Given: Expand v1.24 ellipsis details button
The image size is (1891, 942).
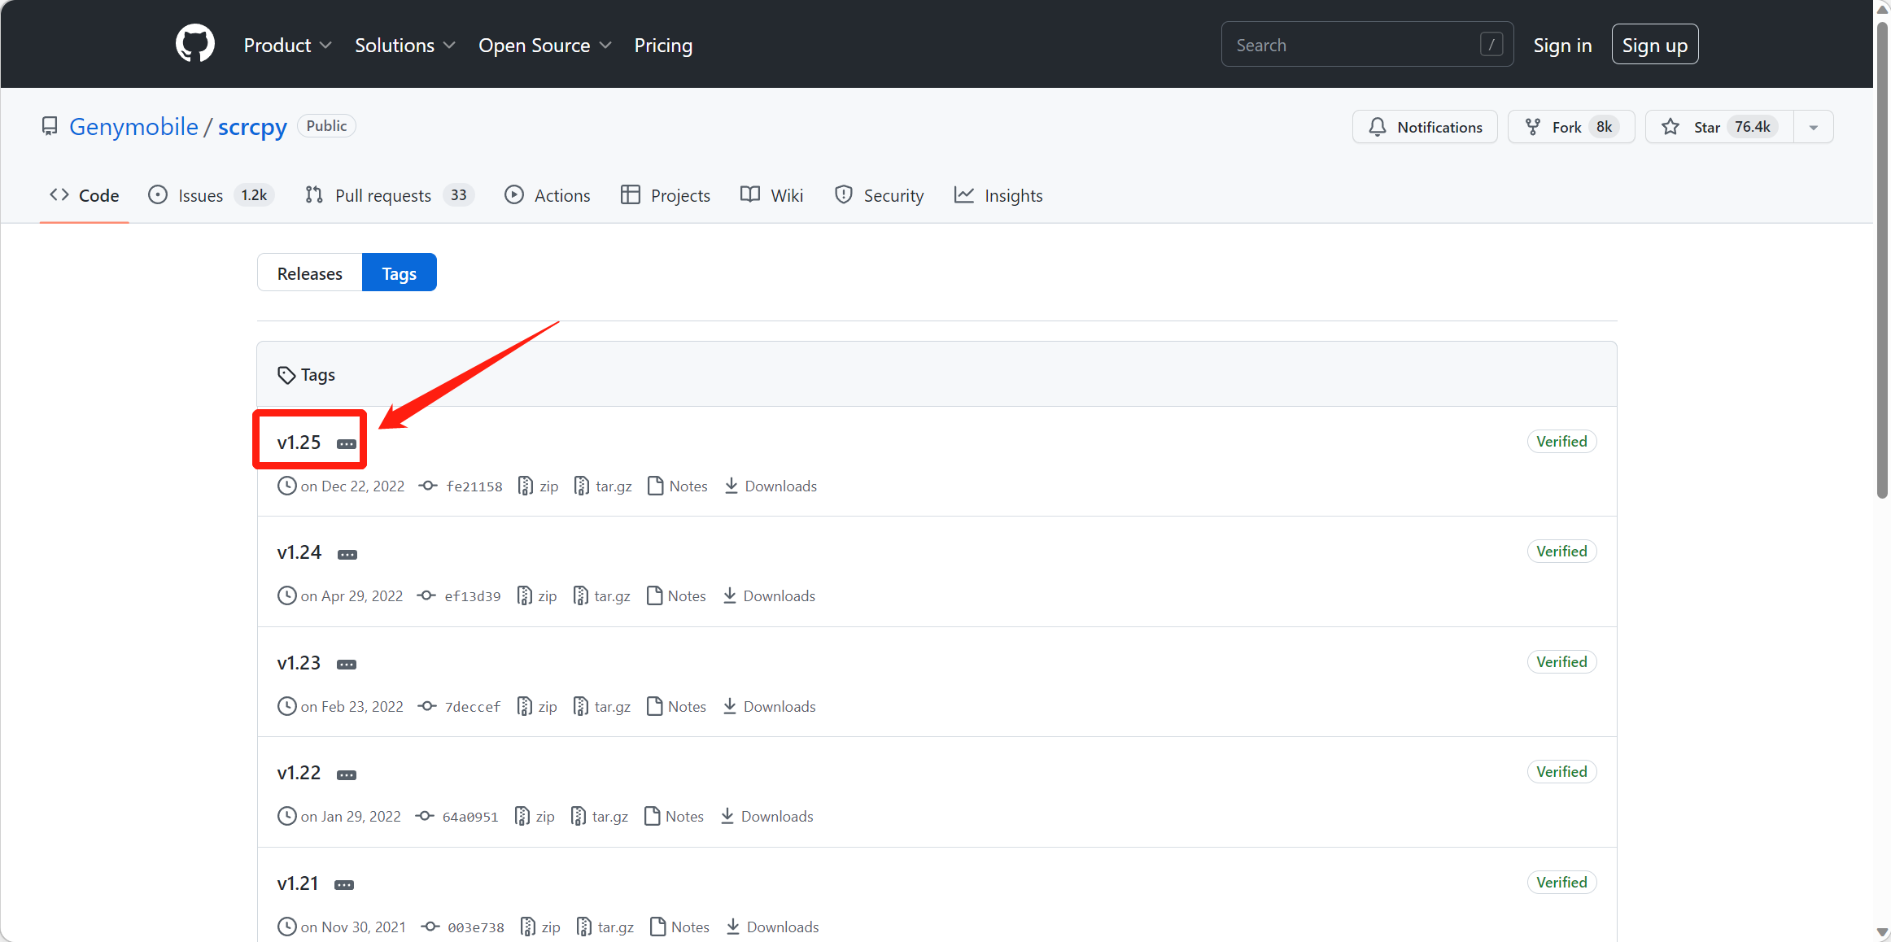Looking at the screenshot, I should 347,555.
